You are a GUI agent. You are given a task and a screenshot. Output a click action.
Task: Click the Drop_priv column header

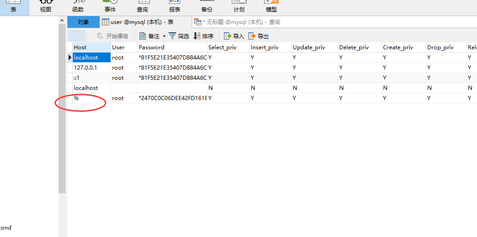[x=446, y=47]
